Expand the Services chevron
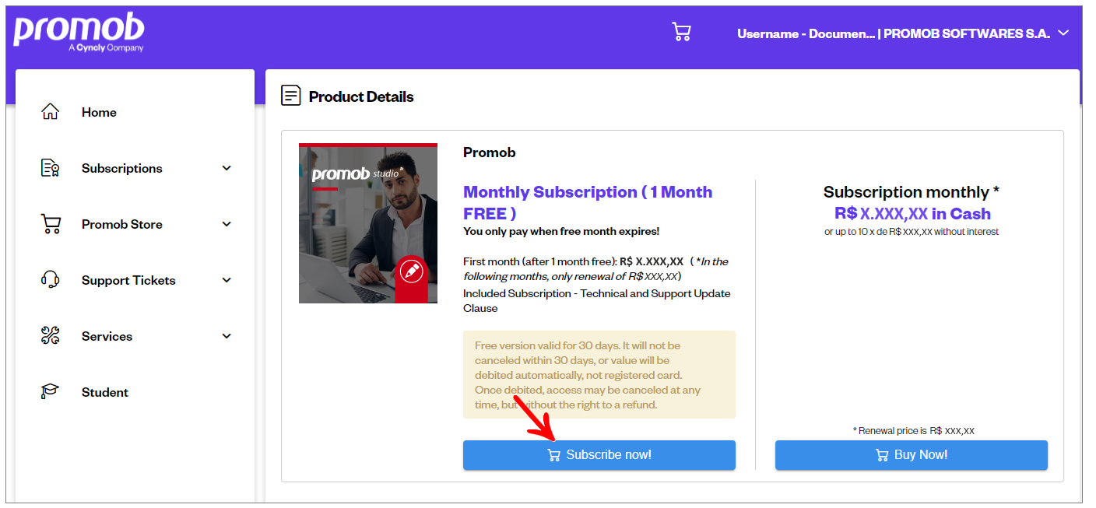The image size is (1096, 508). coord(227,336)
